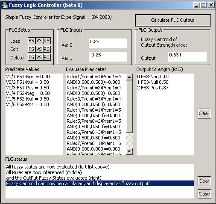Delete the FS fuzzy states

click(x=31, y=57)
